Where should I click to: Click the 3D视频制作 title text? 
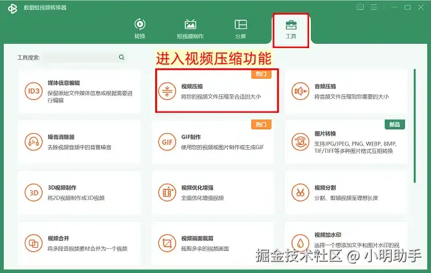point(62,188)
